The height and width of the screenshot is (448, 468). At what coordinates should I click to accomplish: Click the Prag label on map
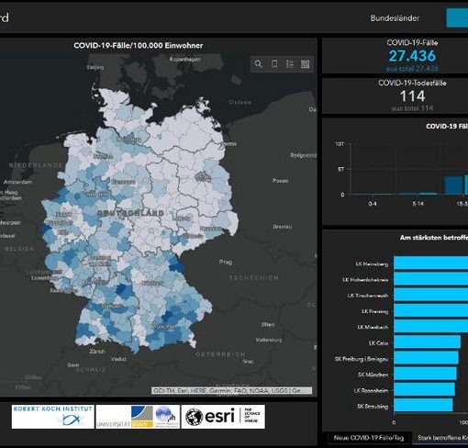pyautogui.click(x=226, y=262)
